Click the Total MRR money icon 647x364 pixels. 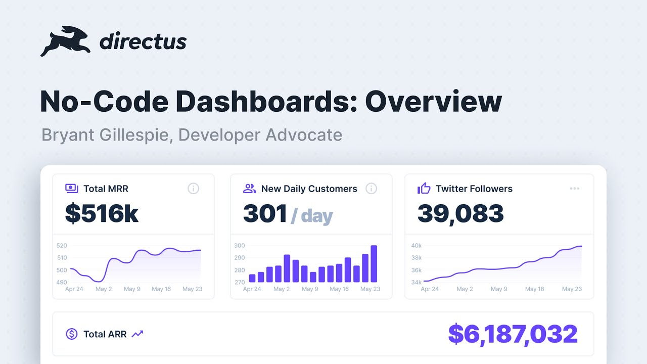click(x=72, y=189)
